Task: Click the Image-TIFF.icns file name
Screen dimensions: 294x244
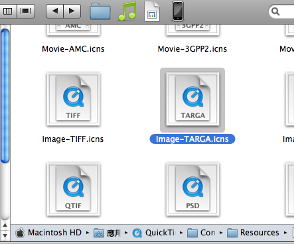Action: [x=73, y=139]
